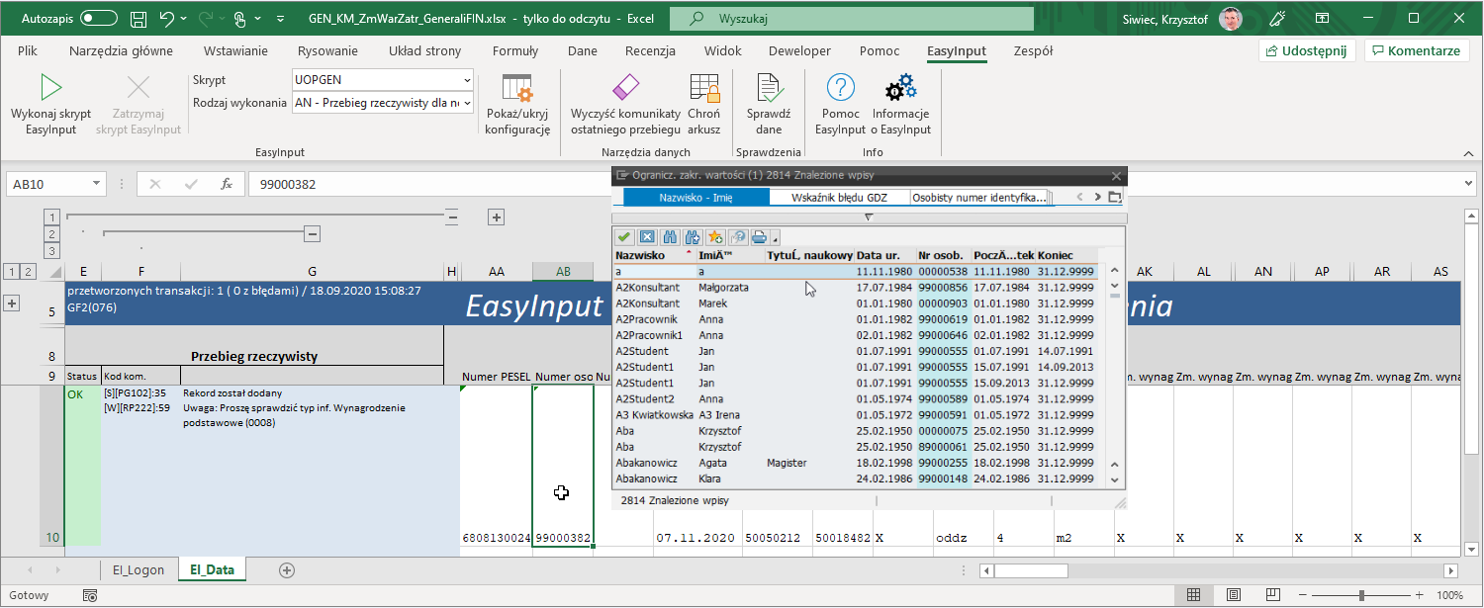Open the Plik menu

pos(28,51)
